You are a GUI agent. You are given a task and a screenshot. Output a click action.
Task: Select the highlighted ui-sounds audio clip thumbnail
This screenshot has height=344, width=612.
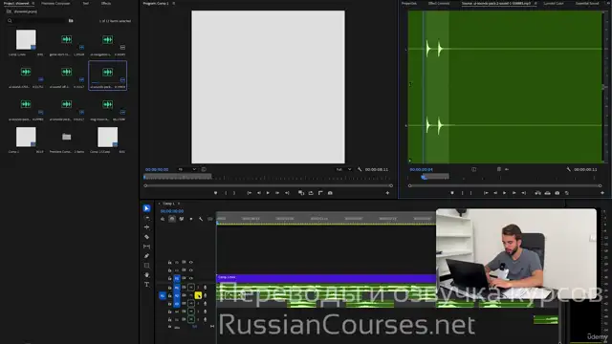(x=107, y=75)
